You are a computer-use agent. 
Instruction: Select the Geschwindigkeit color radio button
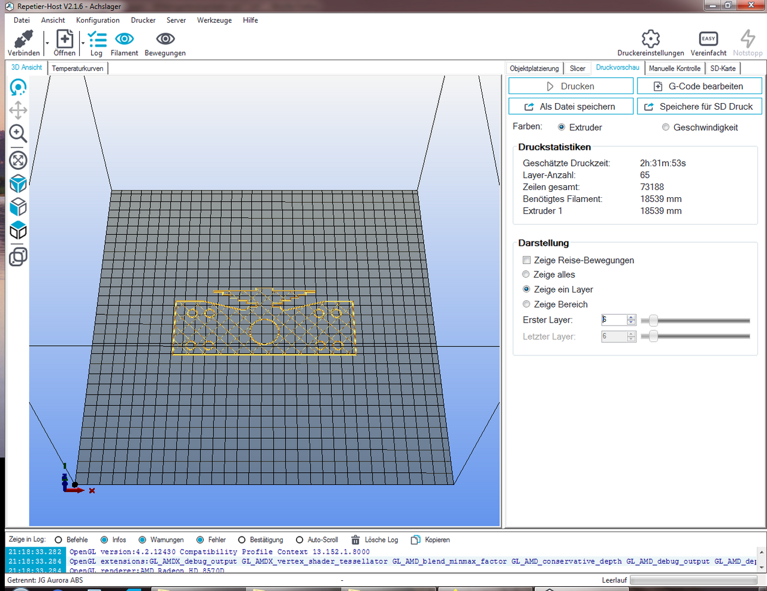(x=666, y=127)
